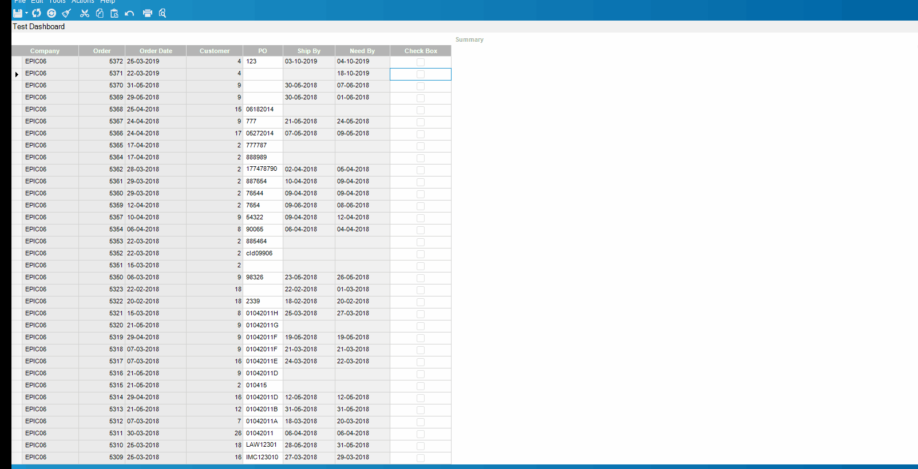Click the Print icon
The height and width of the screenshot is (469, 918).
point(148,13)
